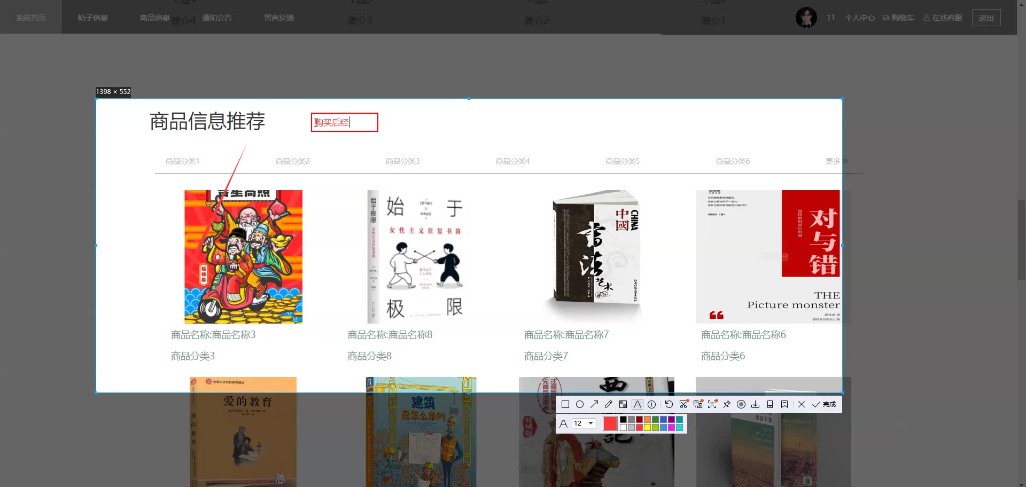1026x487 pixels.
Task: Open the 通知公告 menu item
Action: 217,18
